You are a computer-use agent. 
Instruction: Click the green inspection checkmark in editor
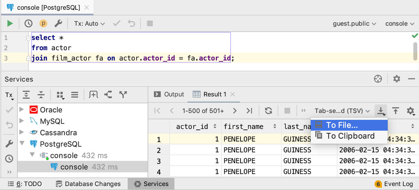415,36
